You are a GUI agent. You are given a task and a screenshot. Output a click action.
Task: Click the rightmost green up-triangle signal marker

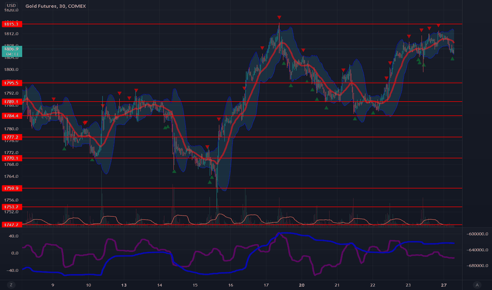[x=452, y=59]
